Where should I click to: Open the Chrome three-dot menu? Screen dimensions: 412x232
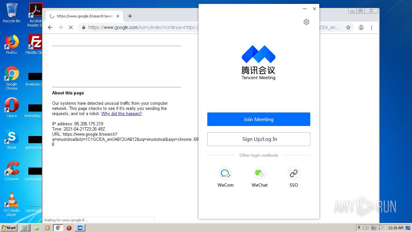coord(371,27)
